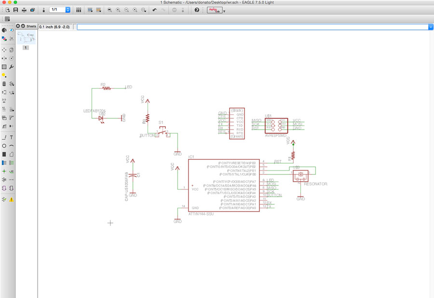Select the green Net tool

12,163
